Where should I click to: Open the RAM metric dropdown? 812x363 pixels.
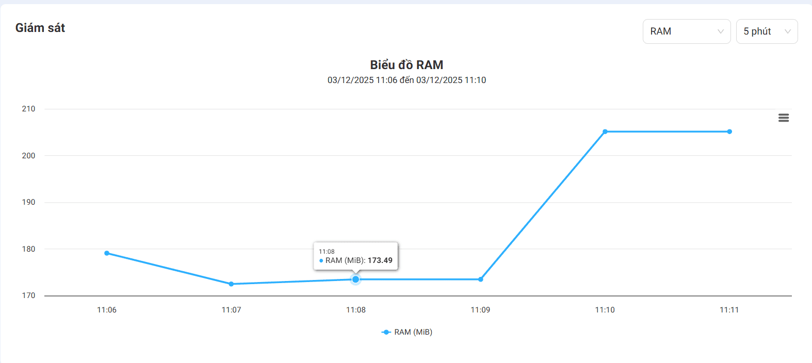pyautogui.click(x=686, y=31)
